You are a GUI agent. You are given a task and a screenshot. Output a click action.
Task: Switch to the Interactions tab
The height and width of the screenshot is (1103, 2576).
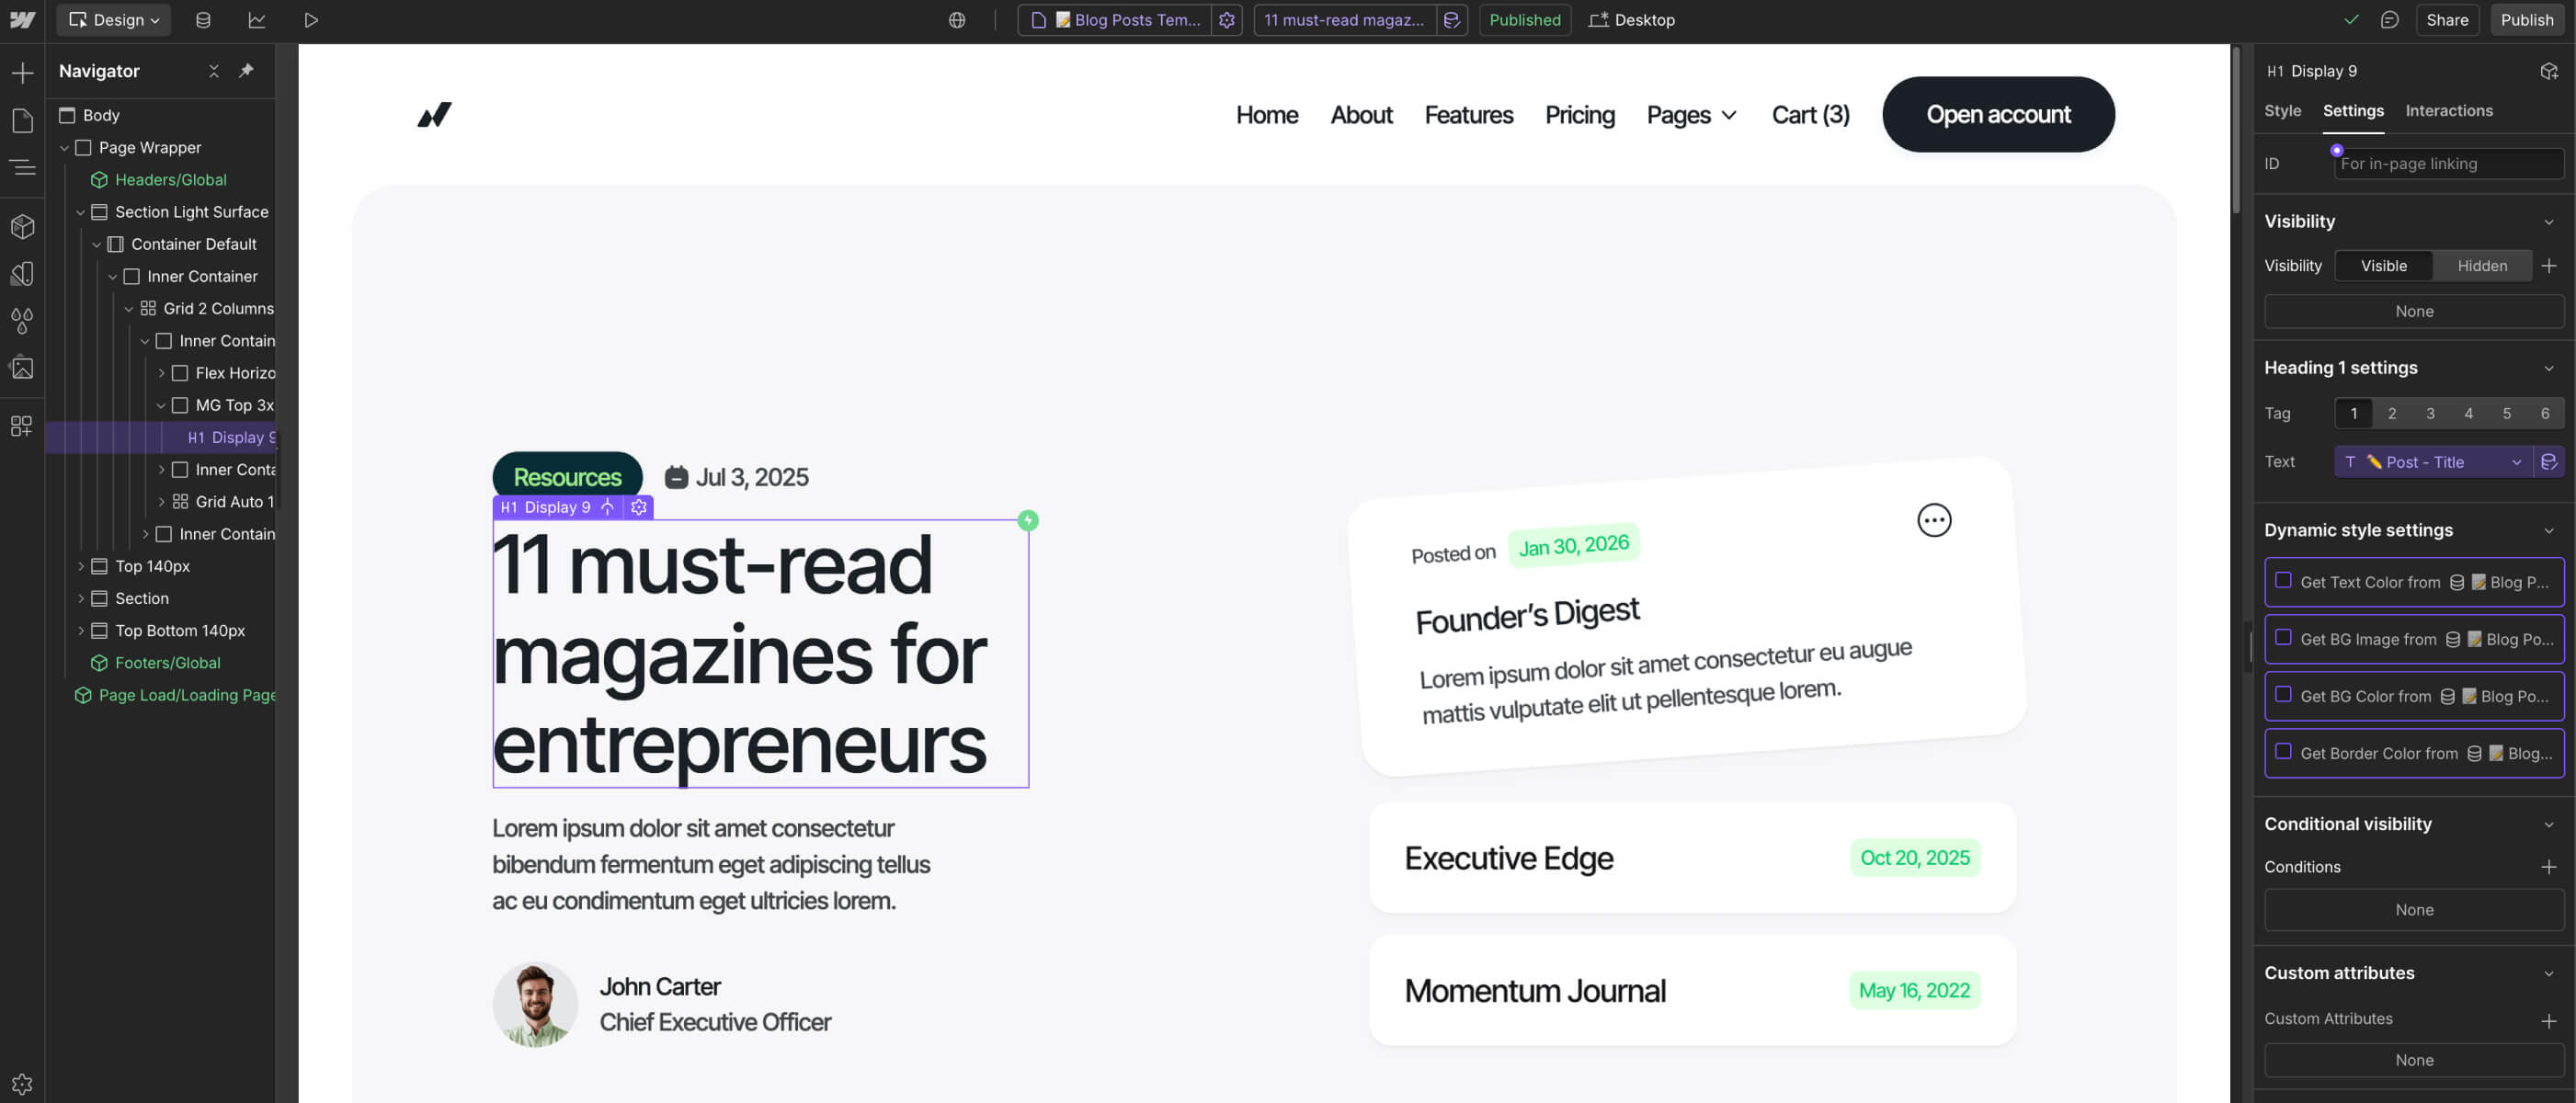(x=2448, y=111)
